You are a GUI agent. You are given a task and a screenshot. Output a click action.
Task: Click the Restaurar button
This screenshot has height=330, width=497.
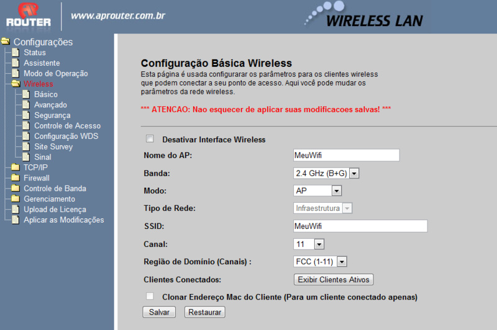[205, 312]
